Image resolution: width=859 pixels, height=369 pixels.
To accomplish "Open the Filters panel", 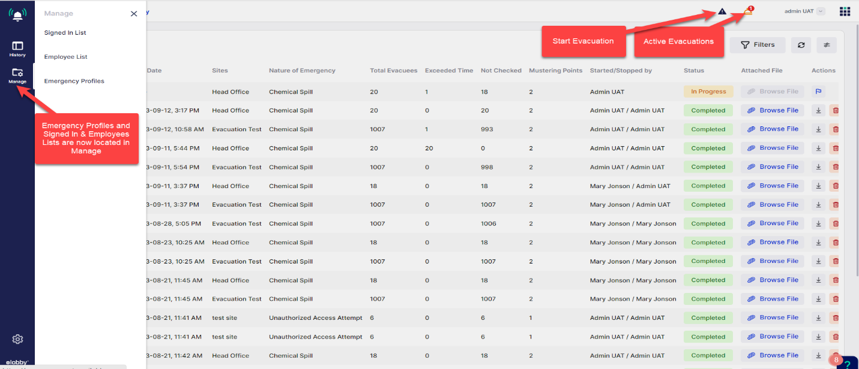I will click(x=758, y=45).
